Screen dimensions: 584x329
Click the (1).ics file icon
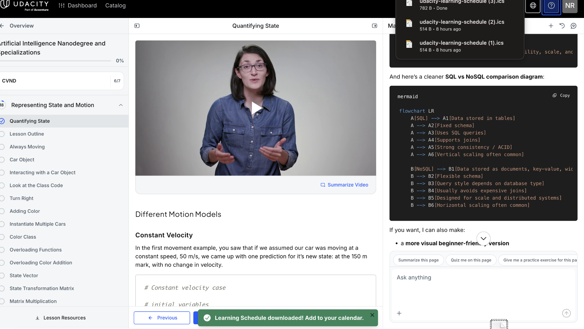tap(409, 44)
